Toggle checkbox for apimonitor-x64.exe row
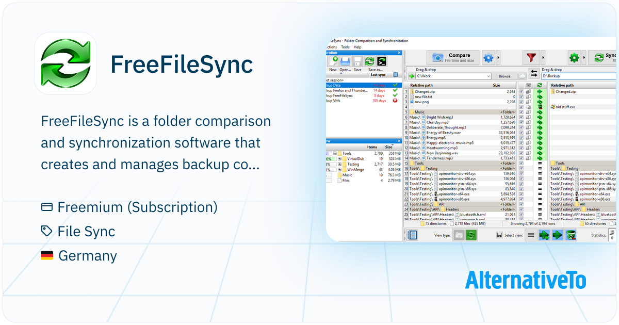The height and width of the screenshot is (325, 619). (522, 193)
